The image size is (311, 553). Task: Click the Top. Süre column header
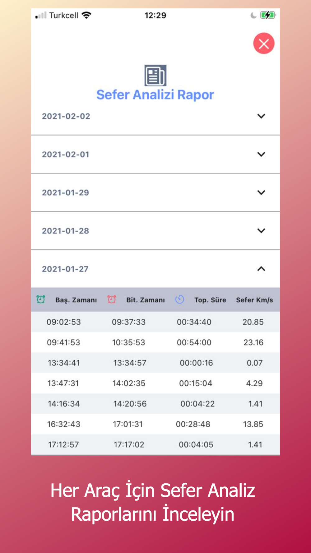210,300
